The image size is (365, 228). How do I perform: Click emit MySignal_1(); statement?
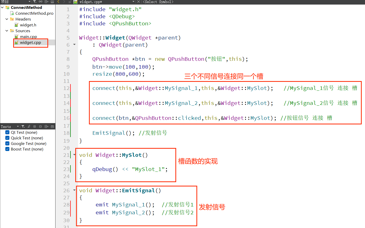coord(125,205)
